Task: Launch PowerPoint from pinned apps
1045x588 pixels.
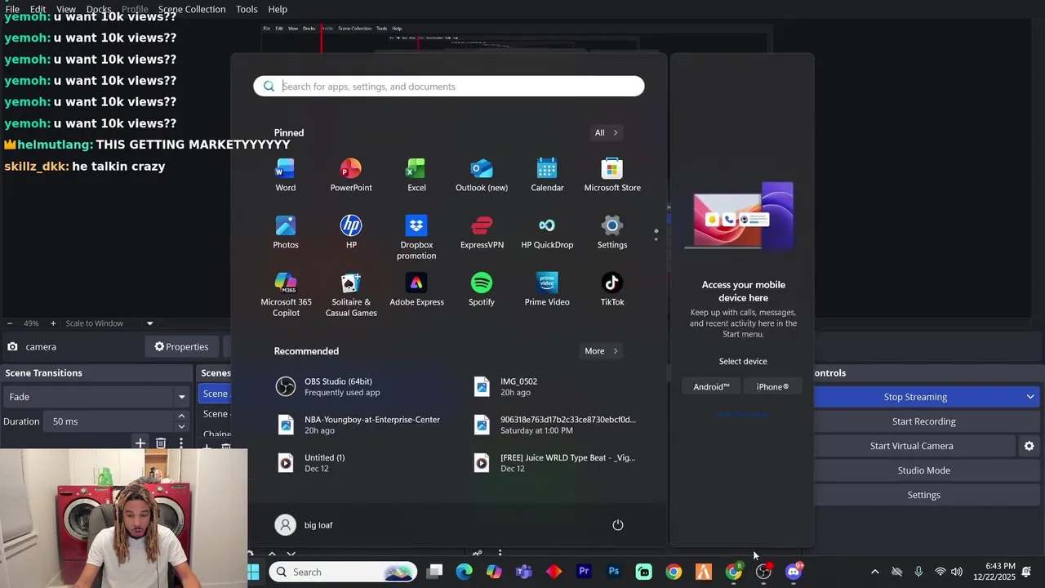Action: (x=351, y=175)
